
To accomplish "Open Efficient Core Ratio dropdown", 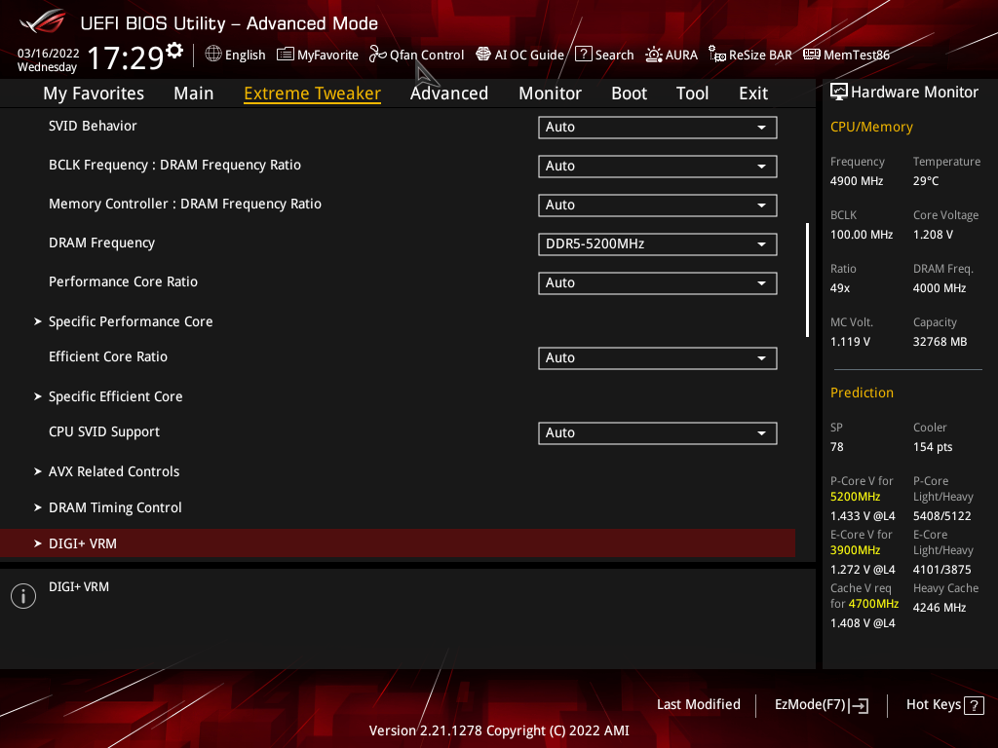I will click(x=658, y=358).
